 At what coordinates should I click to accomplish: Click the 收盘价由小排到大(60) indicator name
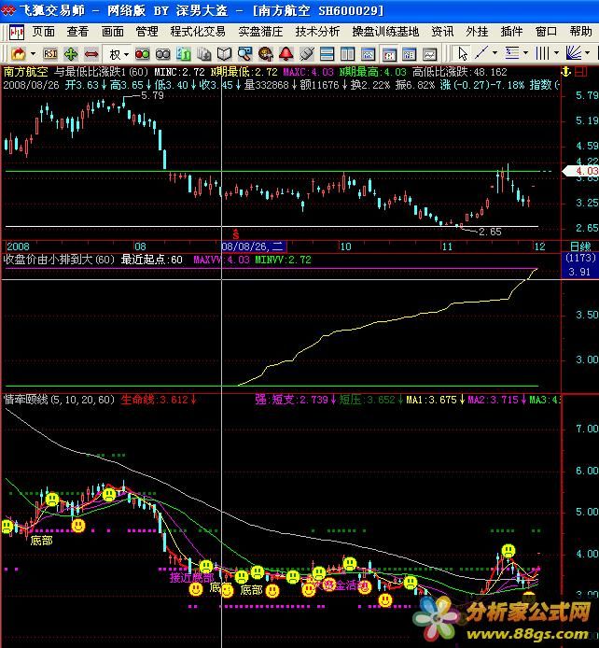(x=59, y=260)
